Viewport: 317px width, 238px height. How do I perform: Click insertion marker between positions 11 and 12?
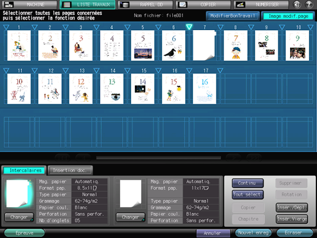pos(35,71)
